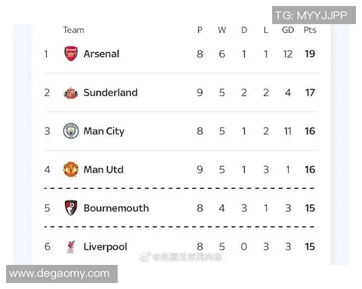Screen dimensions: 362x289
Task: Click the Arsenal club crest icon
Action: pos(71,54)
